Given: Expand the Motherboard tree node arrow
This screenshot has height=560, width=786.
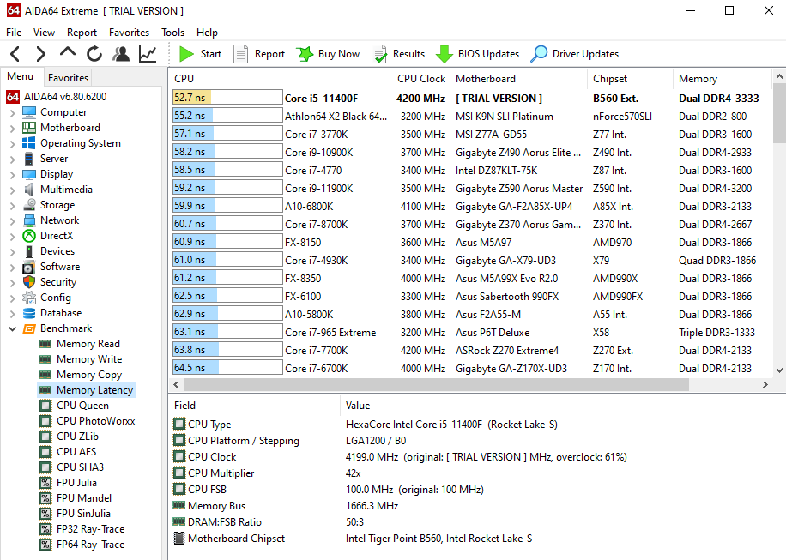Looking at the screenshot, I should point(13,129).
